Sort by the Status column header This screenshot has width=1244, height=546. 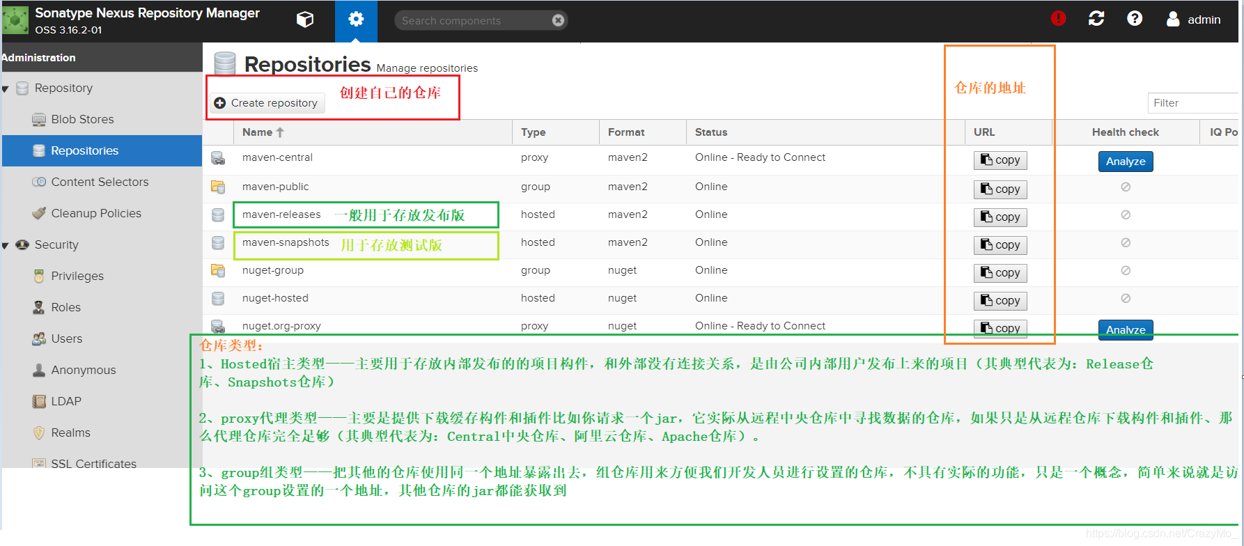(825, 132)
